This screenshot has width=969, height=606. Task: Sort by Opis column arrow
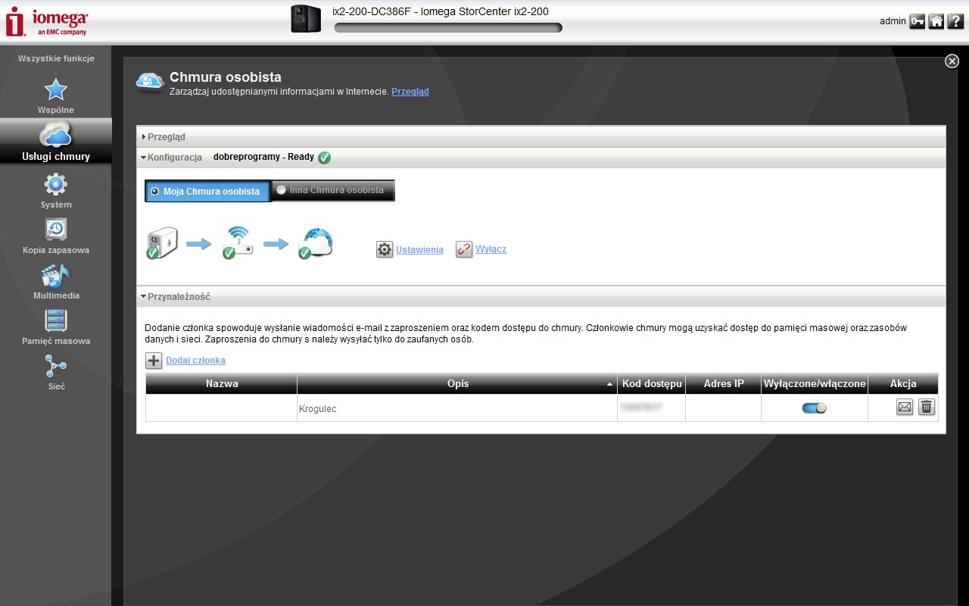[610, 385]
